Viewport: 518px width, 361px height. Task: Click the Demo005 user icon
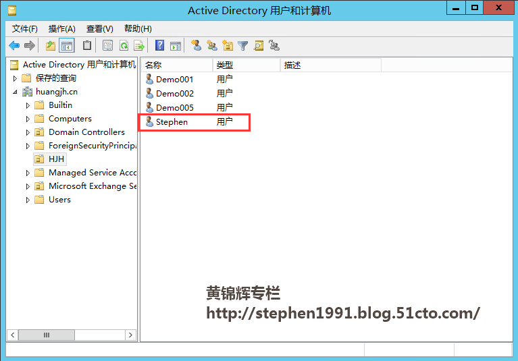click(149, 107)
